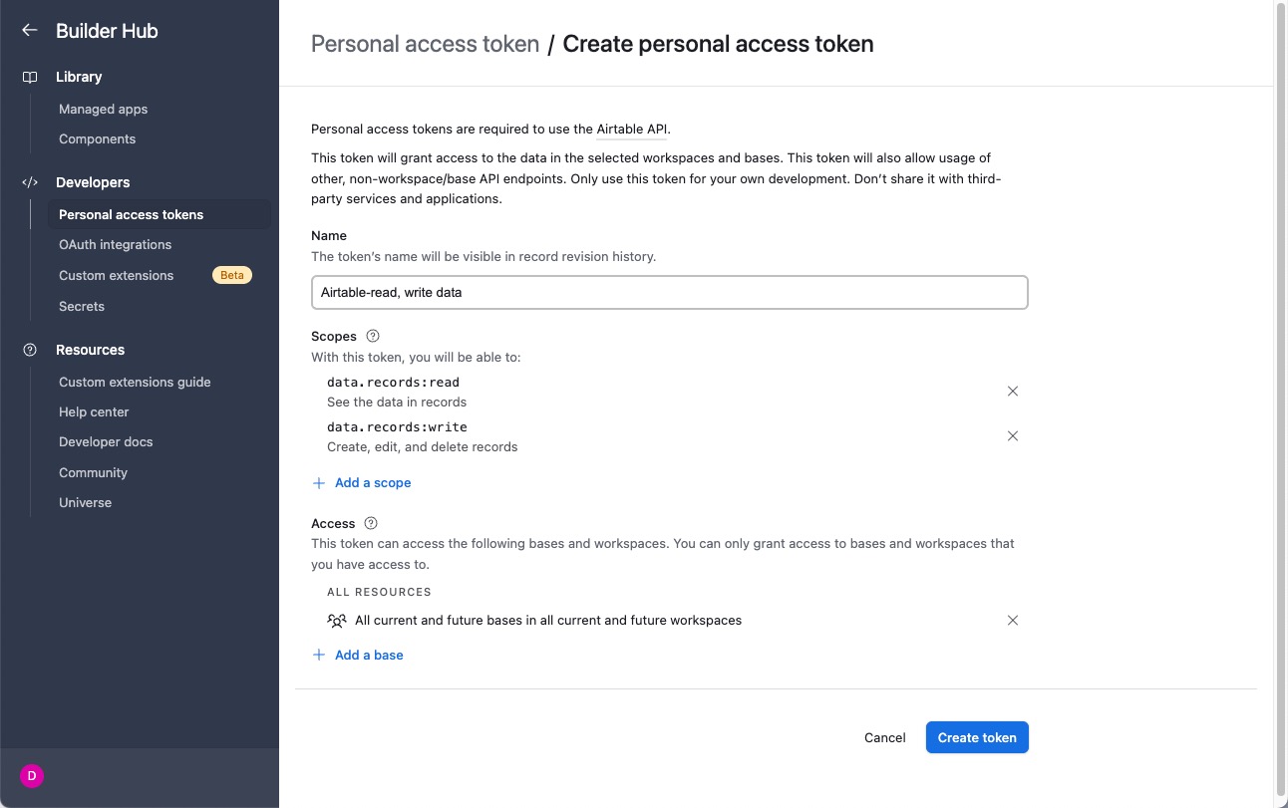This screenshot has width=1288, height=808.
Task: Click the back arrow beside Builder Hub
Action: pyautogui.click(x=29, y=30)
